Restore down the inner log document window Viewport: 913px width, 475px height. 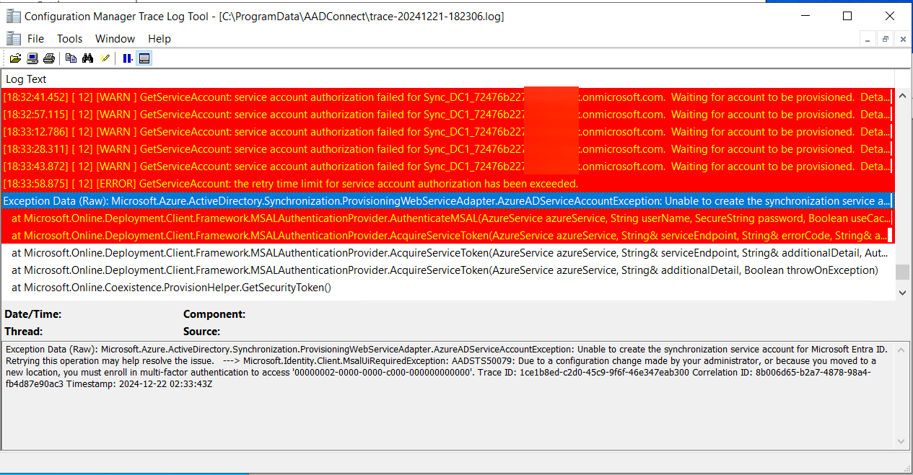point(885,40)
